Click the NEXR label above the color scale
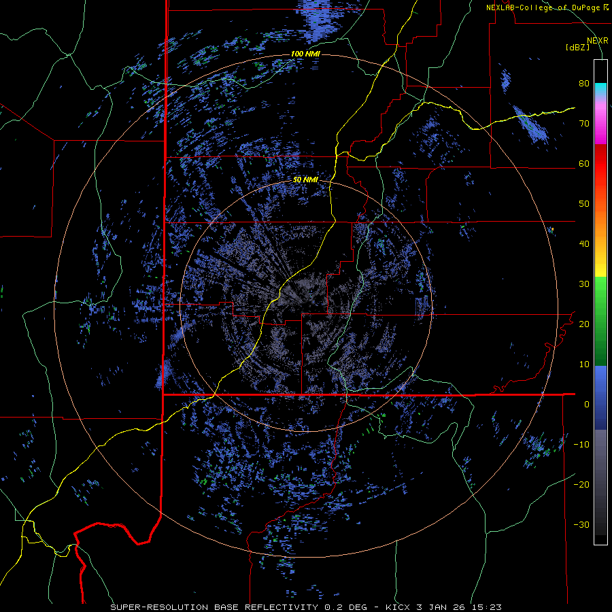The width and height of the screenshot is (612, 612). pos(598,41)
